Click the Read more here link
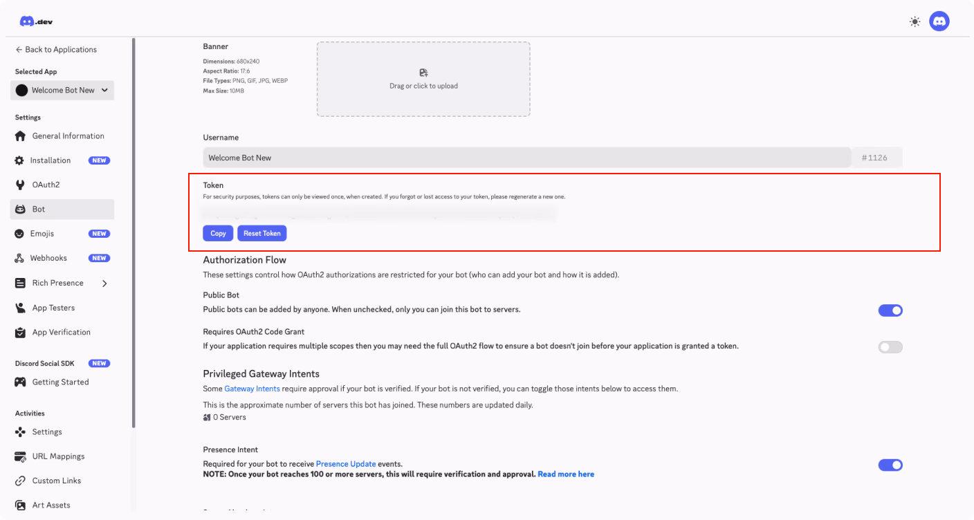The image size is (974, 520). 566,474
